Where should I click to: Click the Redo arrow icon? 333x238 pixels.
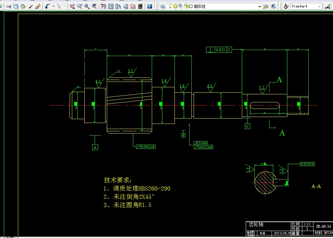coord(58,6)
